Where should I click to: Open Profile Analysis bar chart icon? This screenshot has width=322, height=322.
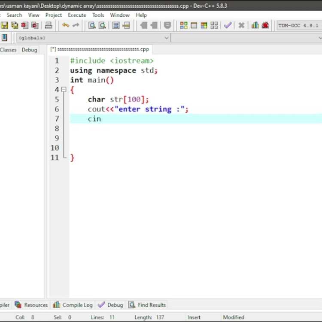pyautogui.click(x=255, y=25)
